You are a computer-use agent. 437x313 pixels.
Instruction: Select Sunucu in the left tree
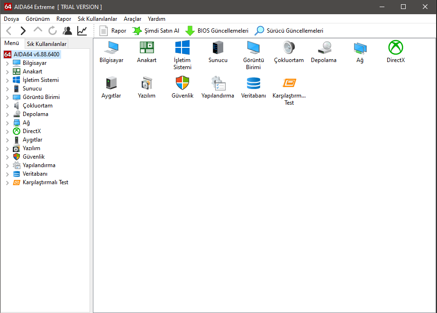(x=32, y=89)
